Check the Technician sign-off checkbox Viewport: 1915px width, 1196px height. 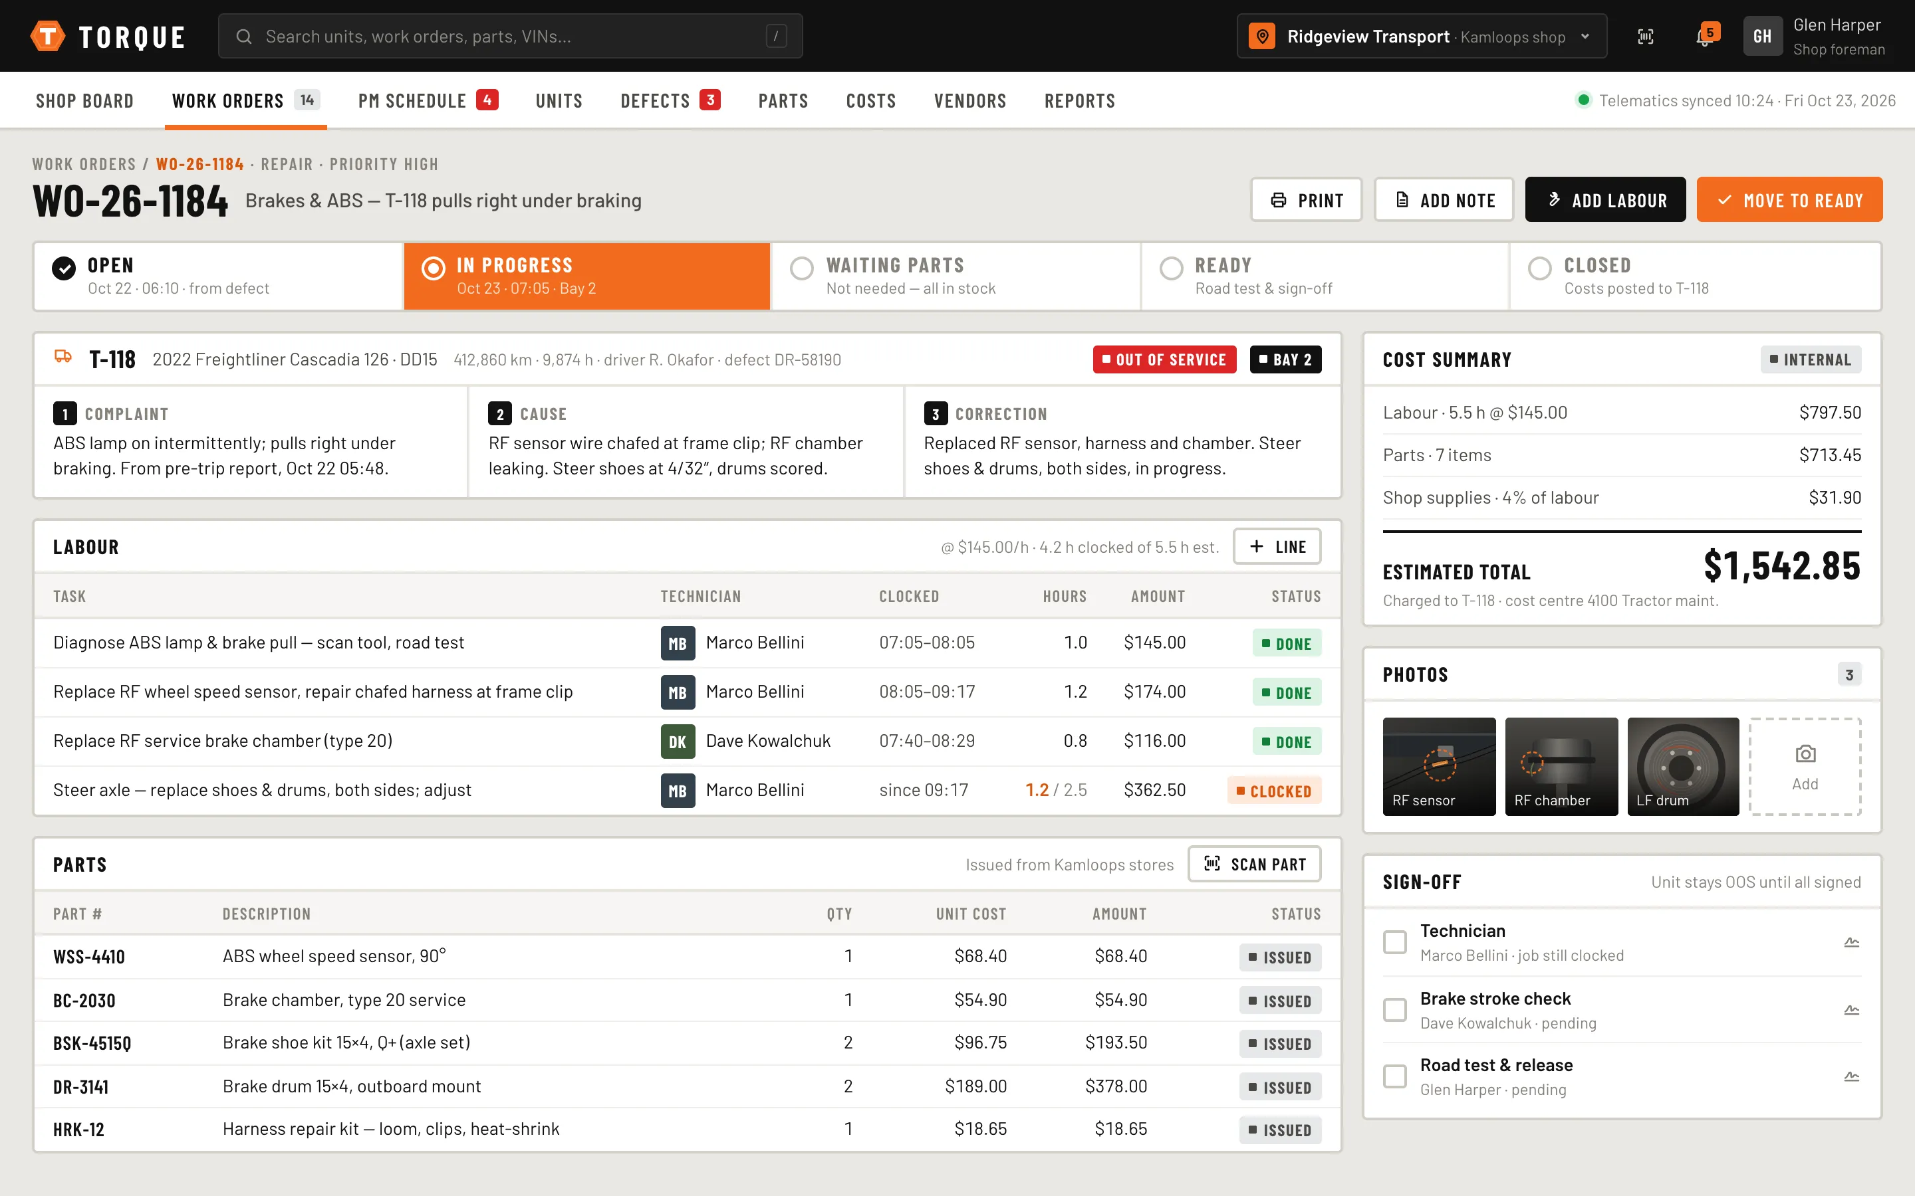1394,942
